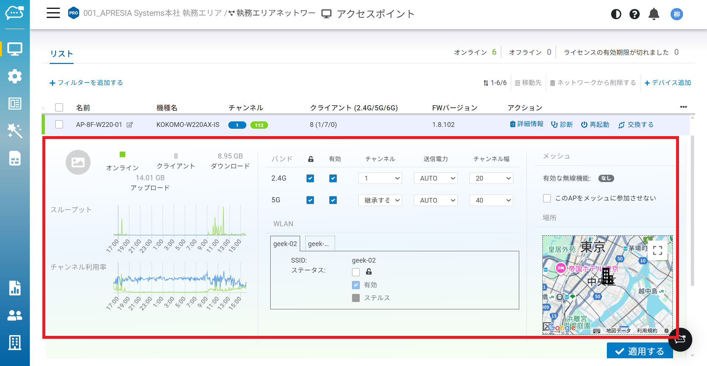Open the magic wand wizard sidebar icon
Image resolution: width=707 pixels, height=366 pixels.
[x=15, y=131]
